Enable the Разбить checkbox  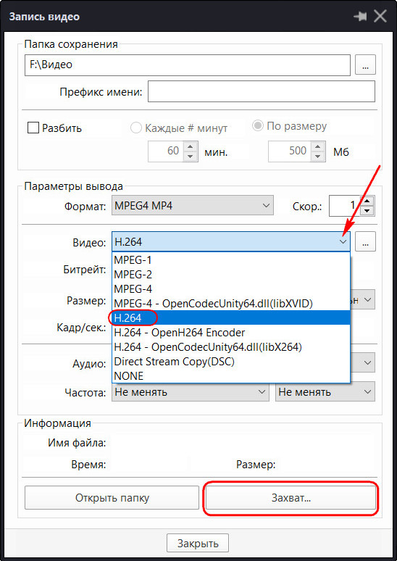coord(33,128)
